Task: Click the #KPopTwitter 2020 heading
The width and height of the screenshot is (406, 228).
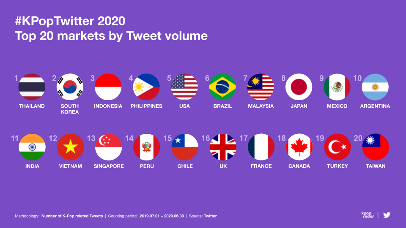Action: [x=70, y=21]
